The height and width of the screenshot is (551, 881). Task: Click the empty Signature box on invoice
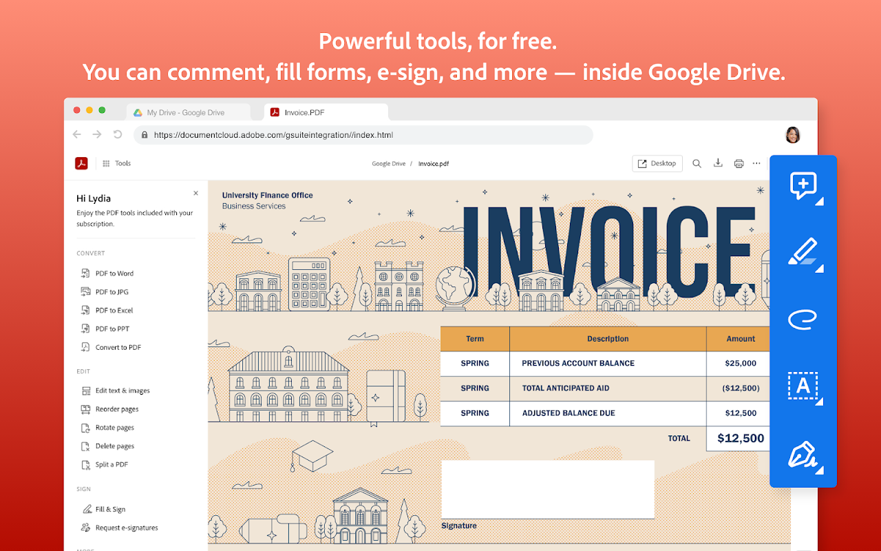point(548,489)
